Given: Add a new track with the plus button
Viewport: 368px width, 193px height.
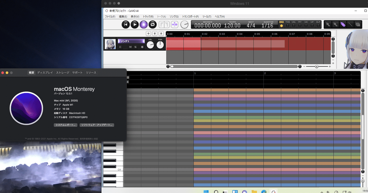Looking at the screenshot, I should click(148, 33).
